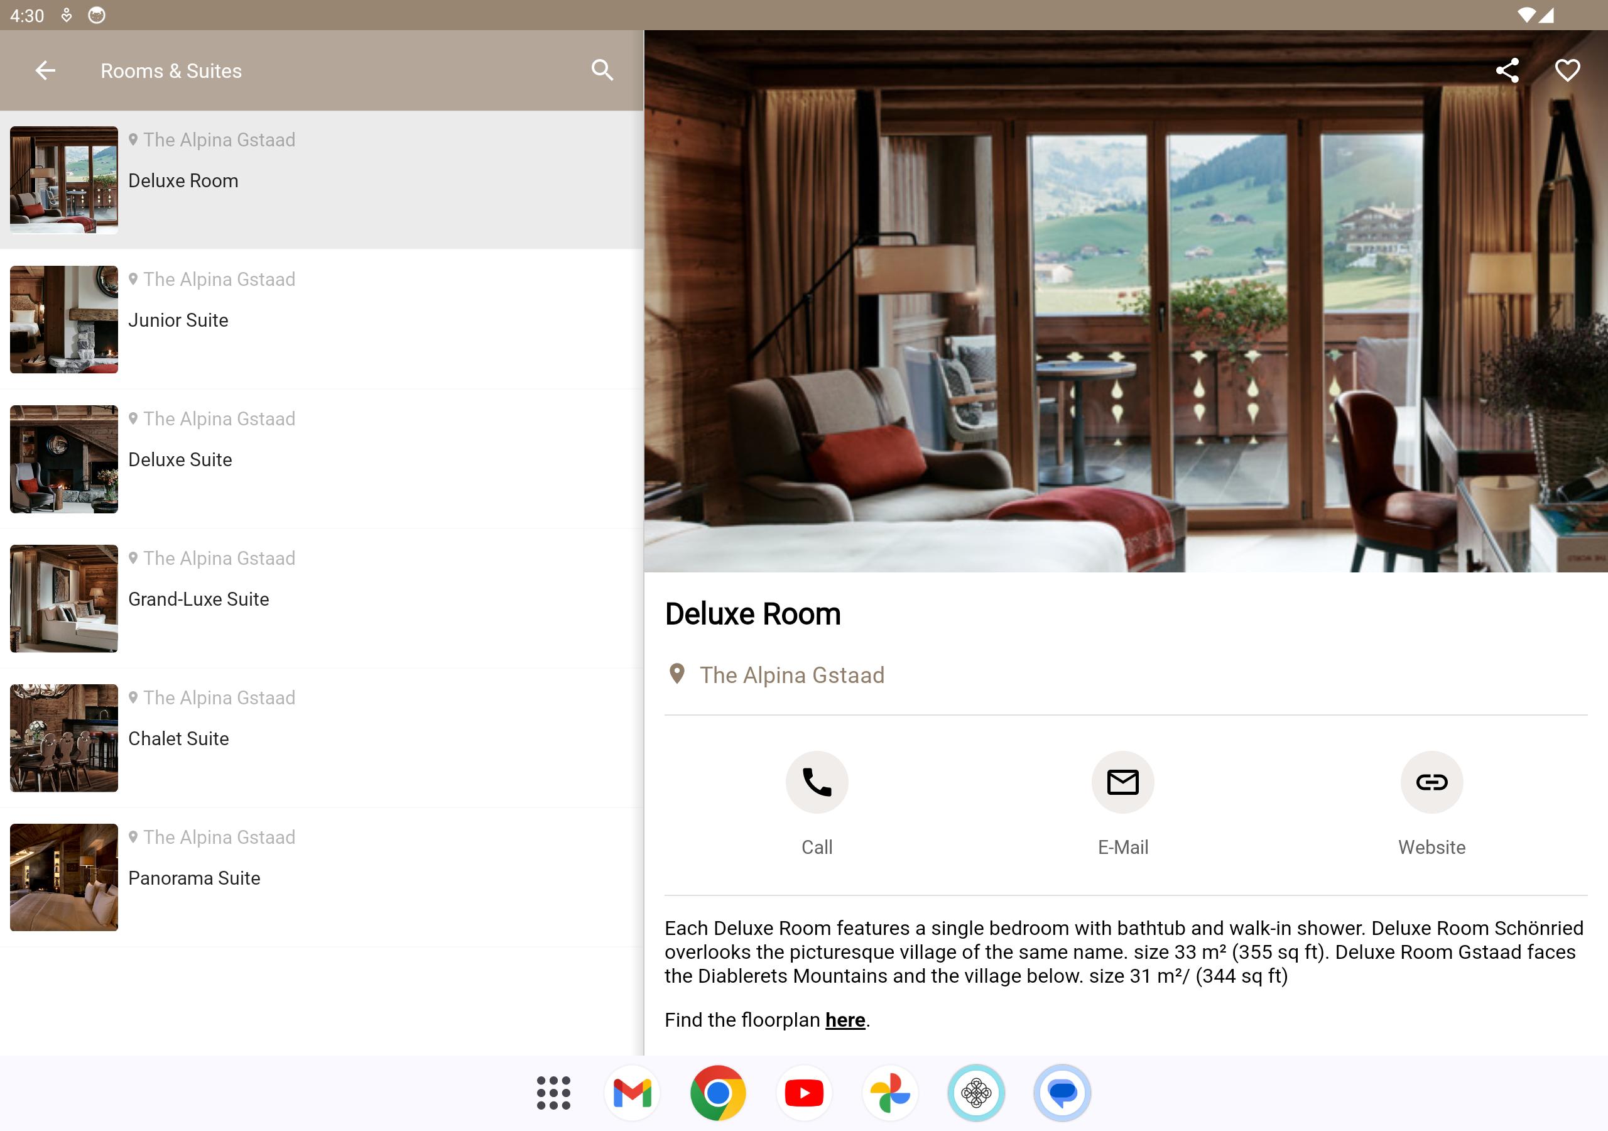
Task: Open search in Rooms & Suites
Action: pos(602,70)
